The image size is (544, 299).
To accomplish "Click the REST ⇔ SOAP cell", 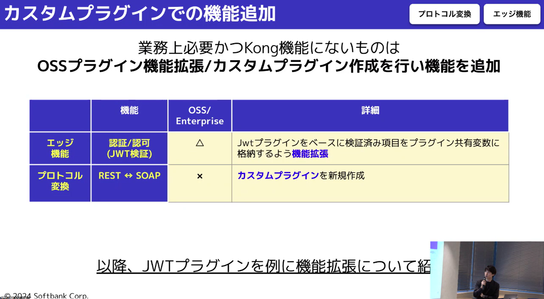I will click(129, 183).
